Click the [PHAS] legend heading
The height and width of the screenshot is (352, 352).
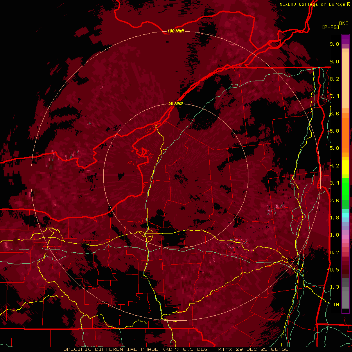coord(330,27)
